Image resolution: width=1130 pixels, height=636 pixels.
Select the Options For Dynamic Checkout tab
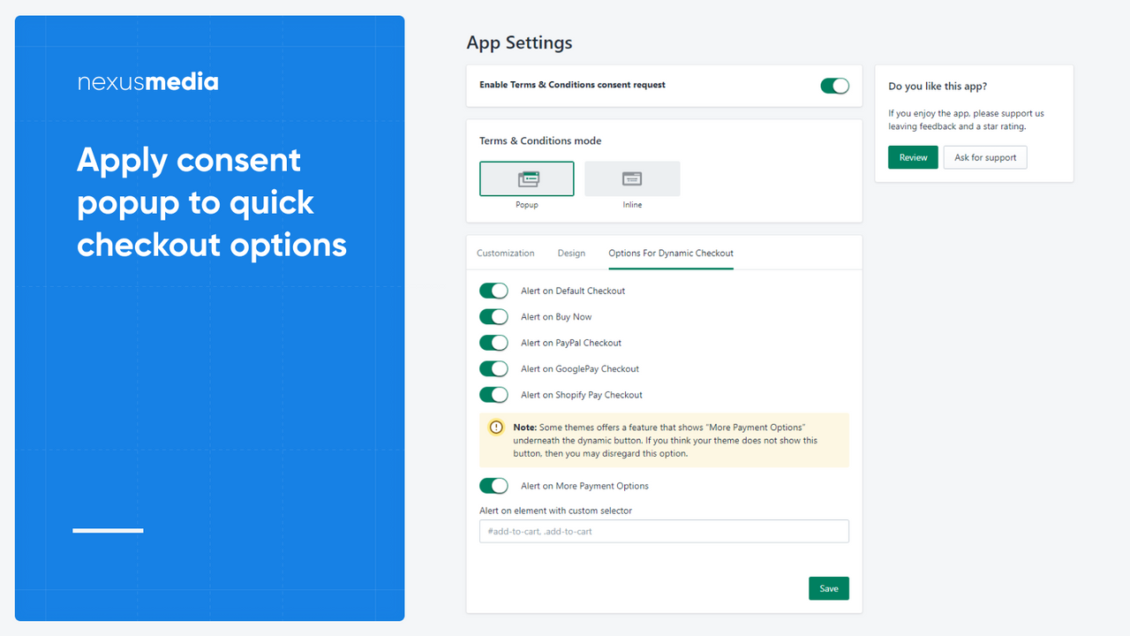[x=670, y=253]
